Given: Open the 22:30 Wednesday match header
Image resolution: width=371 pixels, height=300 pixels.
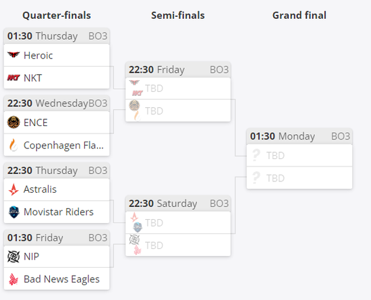Looking at the screenshot, I should (x=57, y=103).
